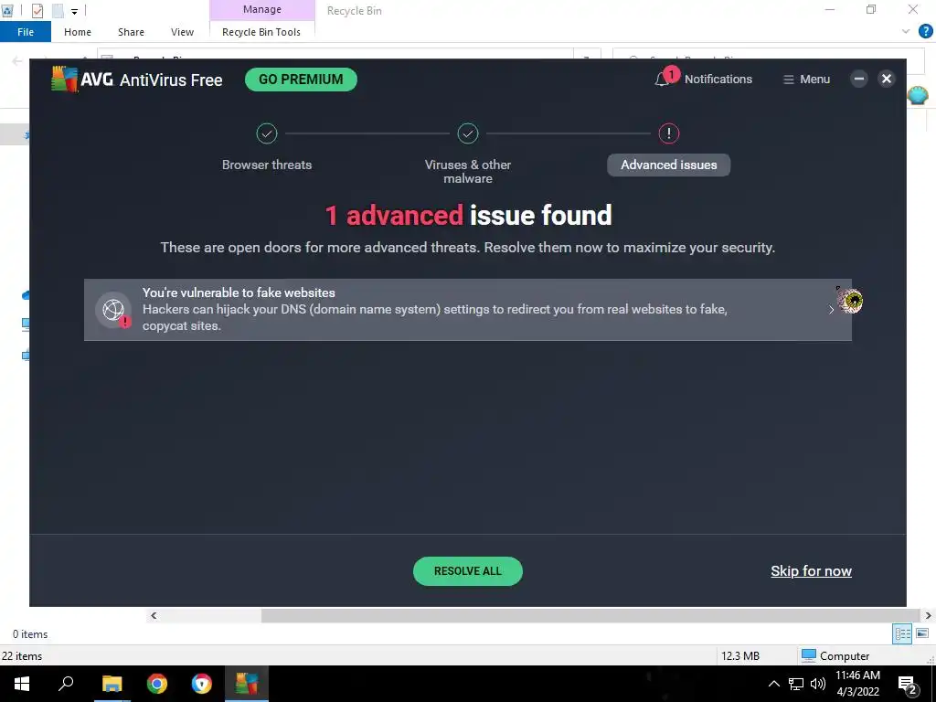Viewport: 936px width, 702px height.
Task: Click the 12.3 MB status bar text
Action: pyautogui.click(x=740, y=656)
